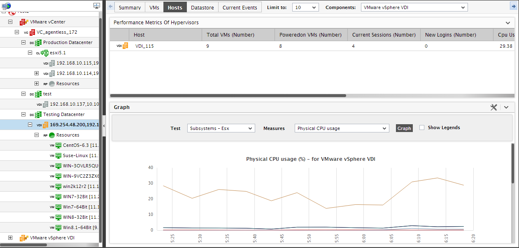The image size is (519, 248).
Task: Click the VDI_115 host icon in table
Action: [x=125, y=46]
